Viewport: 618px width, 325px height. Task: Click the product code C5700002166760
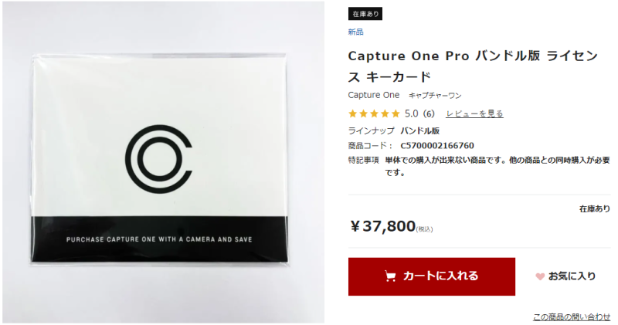437,146
